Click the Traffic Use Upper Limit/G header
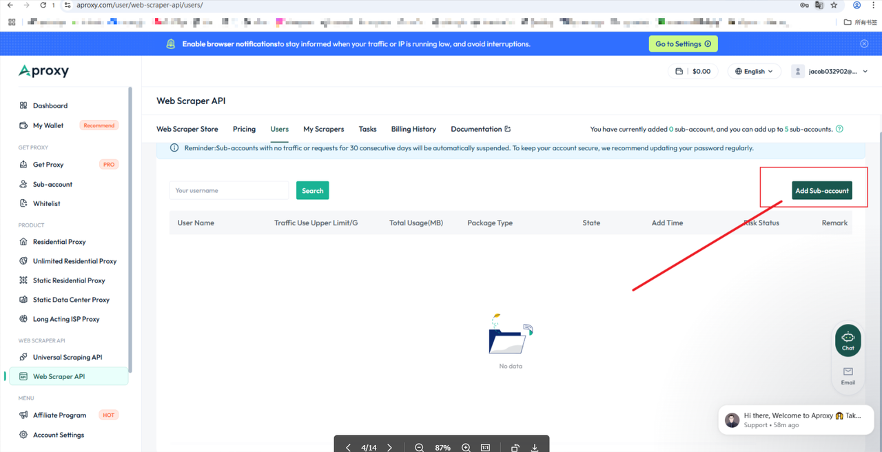 click(x=316, y=223)
